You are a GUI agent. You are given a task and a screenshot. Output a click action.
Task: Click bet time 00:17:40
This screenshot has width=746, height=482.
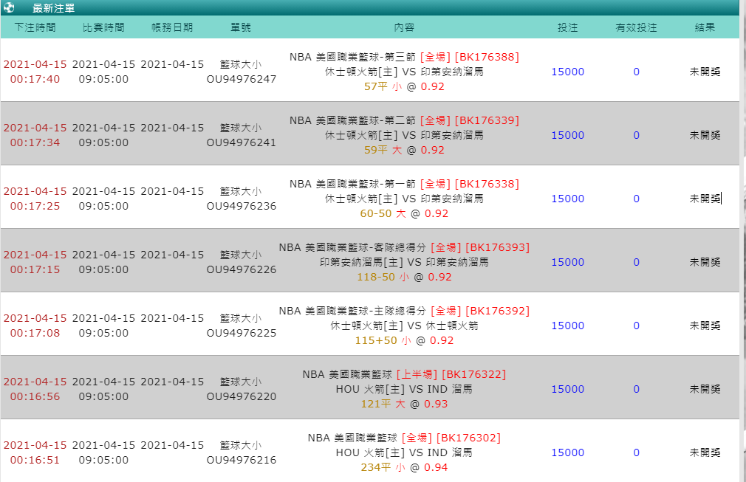[x=35, y=79]
